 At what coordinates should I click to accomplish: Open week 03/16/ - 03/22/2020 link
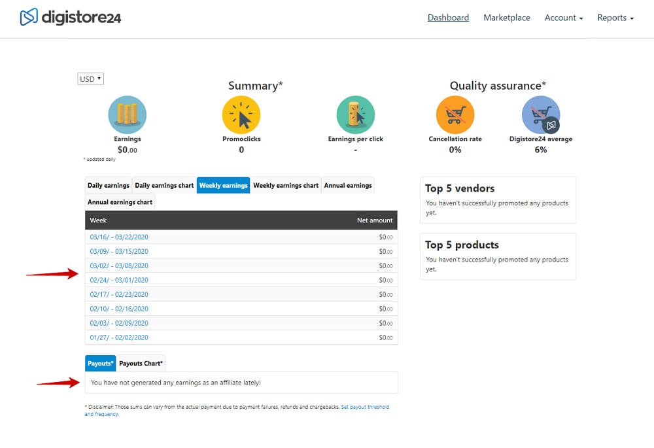click(x=119, y=237)
